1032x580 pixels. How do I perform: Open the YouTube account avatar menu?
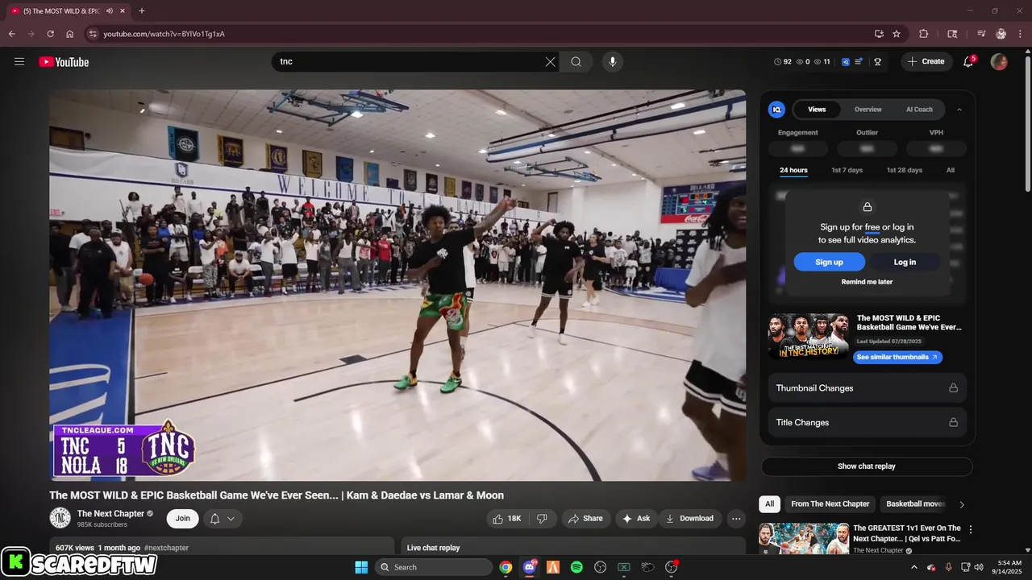(999, 62)
